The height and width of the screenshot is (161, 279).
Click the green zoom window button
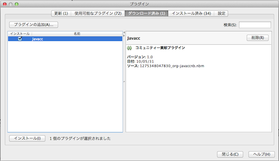[17, 4]
